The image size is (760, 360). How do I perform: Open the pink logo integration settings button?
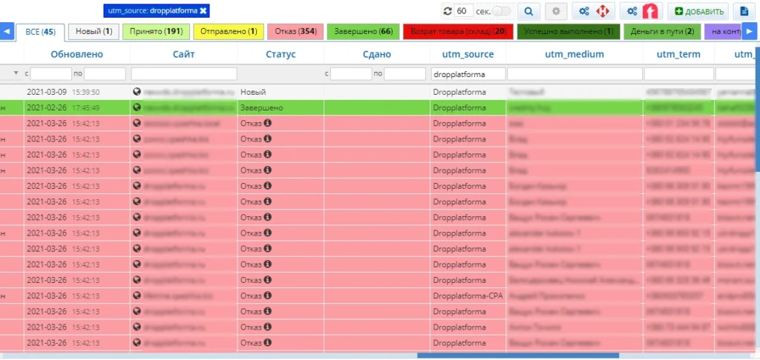coord(641,11)
